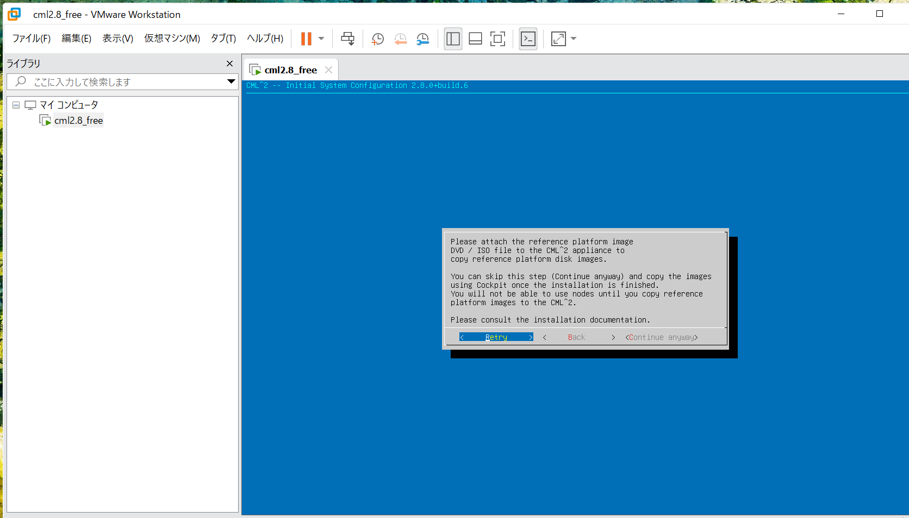Open the ファイル(F) menu

(x=32, y=39)
